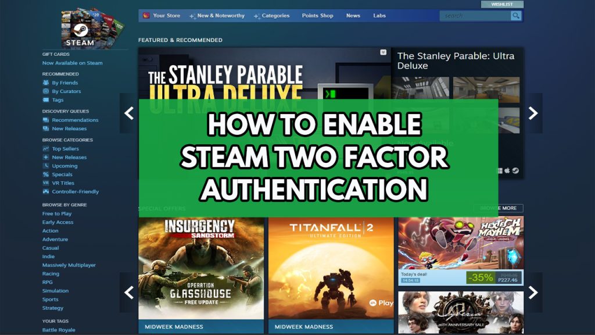The height and width of the screenshot is (335, 595).
Task: Expand the Categories menu
Action: click(272, 16)
